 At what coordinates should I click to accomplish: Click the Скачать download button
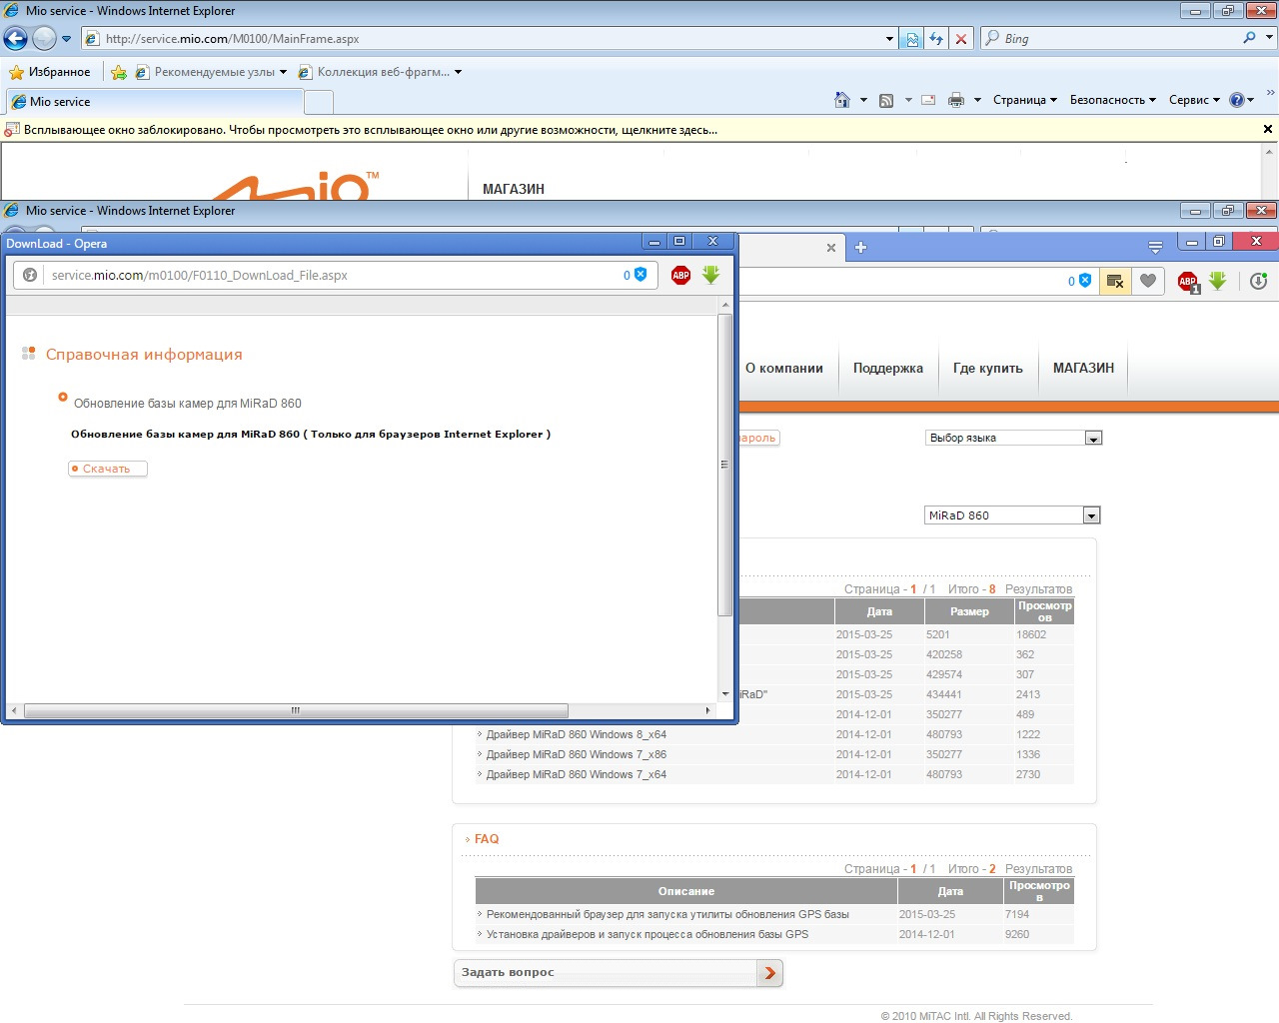click(x=108, y=469)
